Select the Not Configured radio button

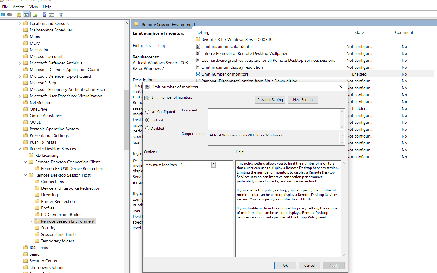coord(147,111)
